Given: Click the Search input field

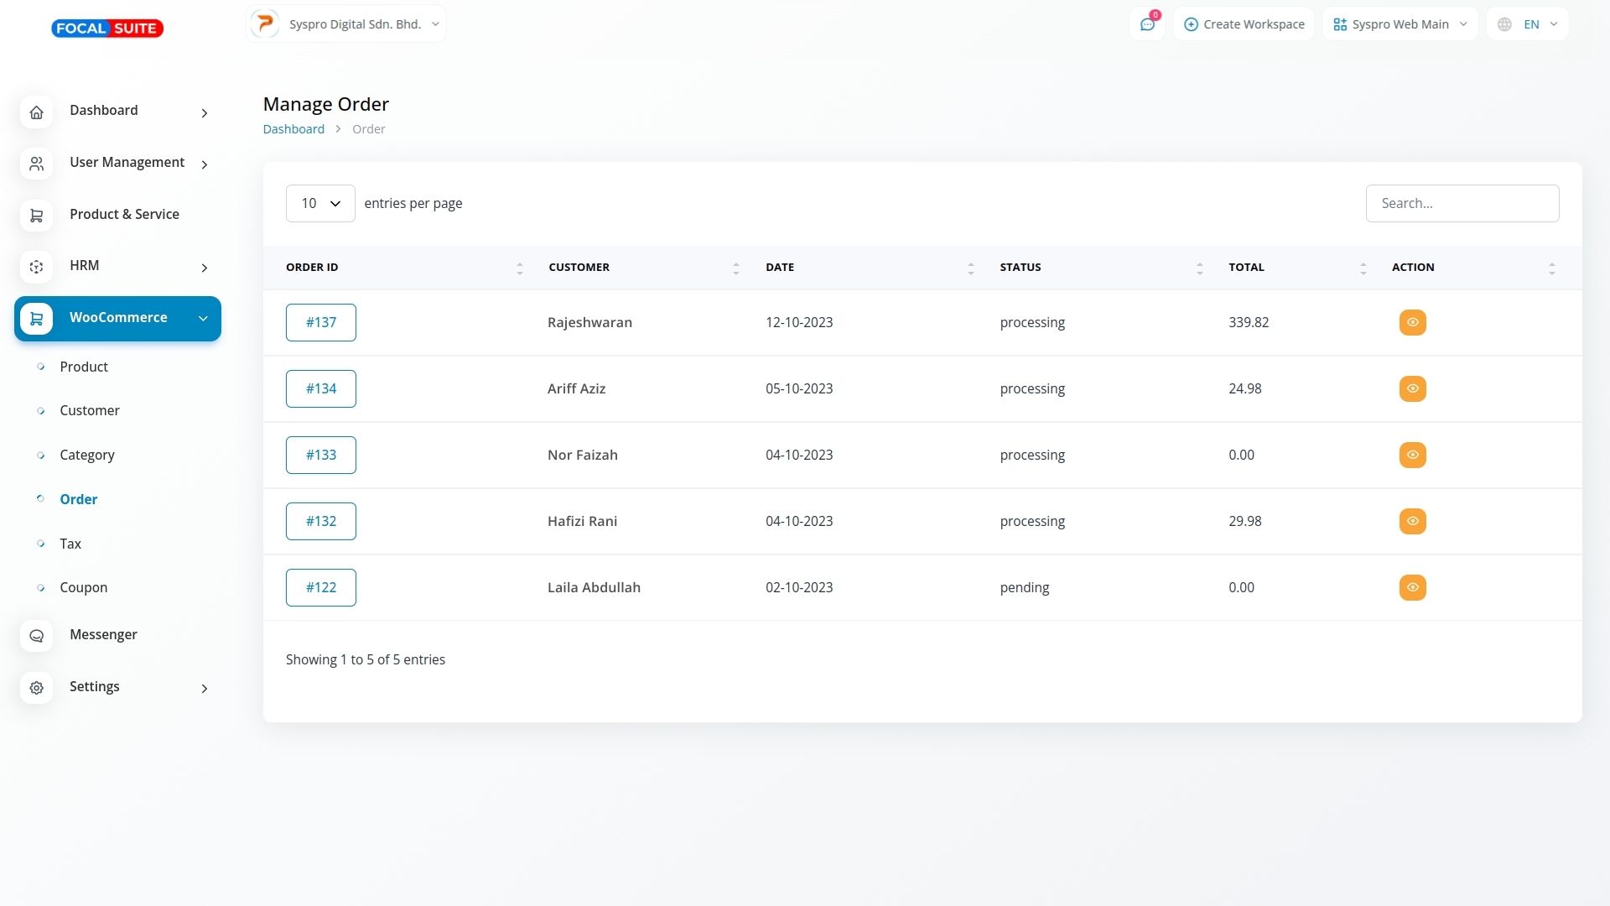Looking at the screenshot, I should pos(1462,203).
